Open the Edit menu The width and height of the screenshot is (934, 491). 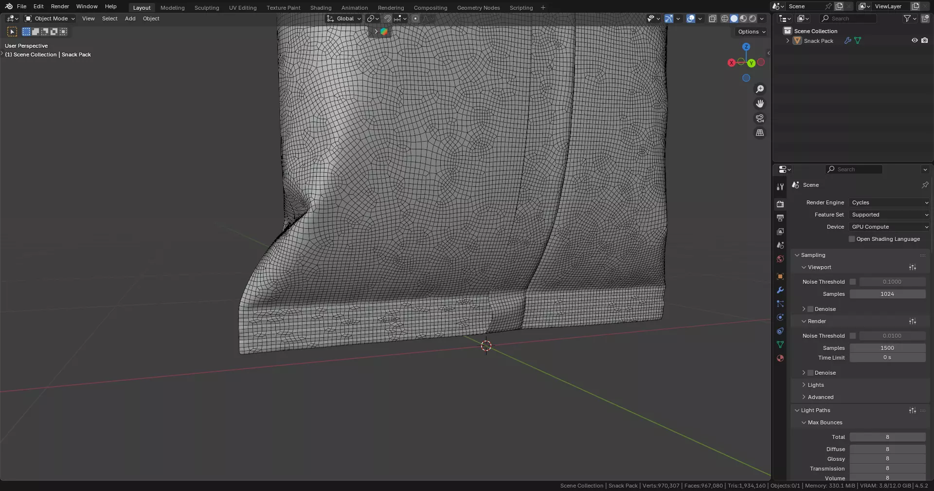pos(38,6)
